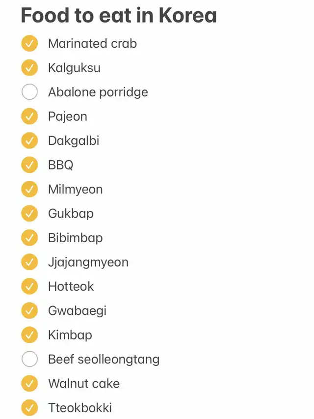Uncheck the Walnut cake checkbox
The width and height of the screenshot is (314, 419).
click(x=29, y=383)
